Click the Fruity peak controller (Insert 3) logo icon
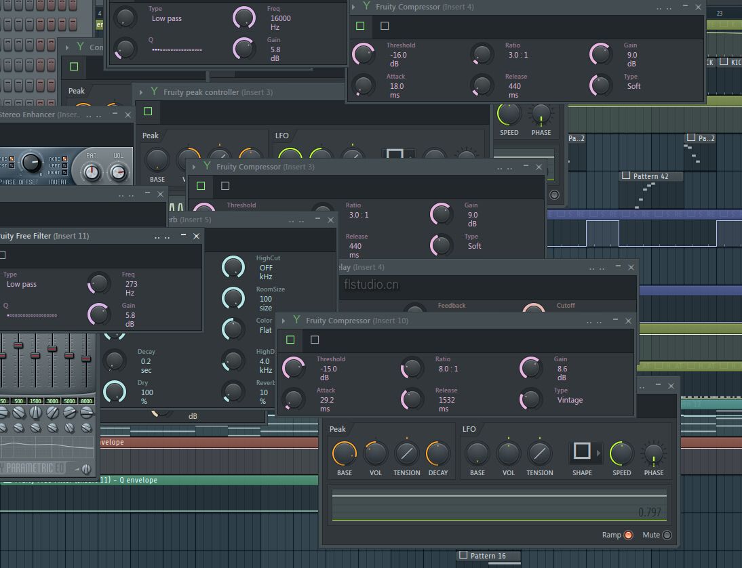This screenshot has height=568, width=742. (154, 92)
